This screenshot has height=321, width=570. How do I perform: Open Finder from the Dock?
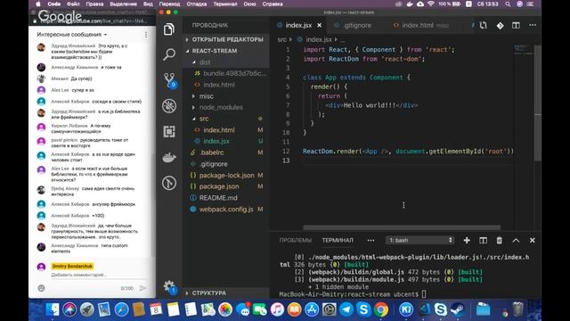pos(53,309)
